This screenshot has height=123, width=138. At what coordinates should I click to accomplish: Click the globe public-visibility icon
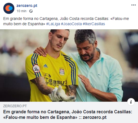(x=31, y=11)
